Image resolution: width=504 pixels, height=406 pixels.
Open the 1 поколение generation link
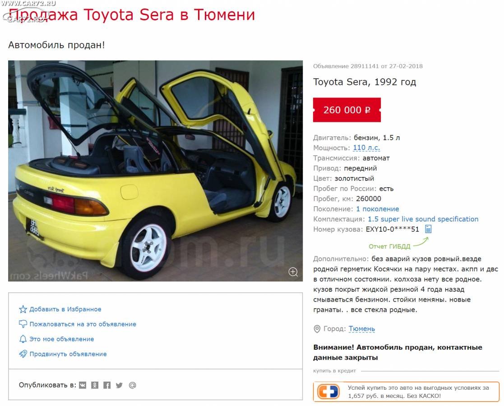pos(377,209)
